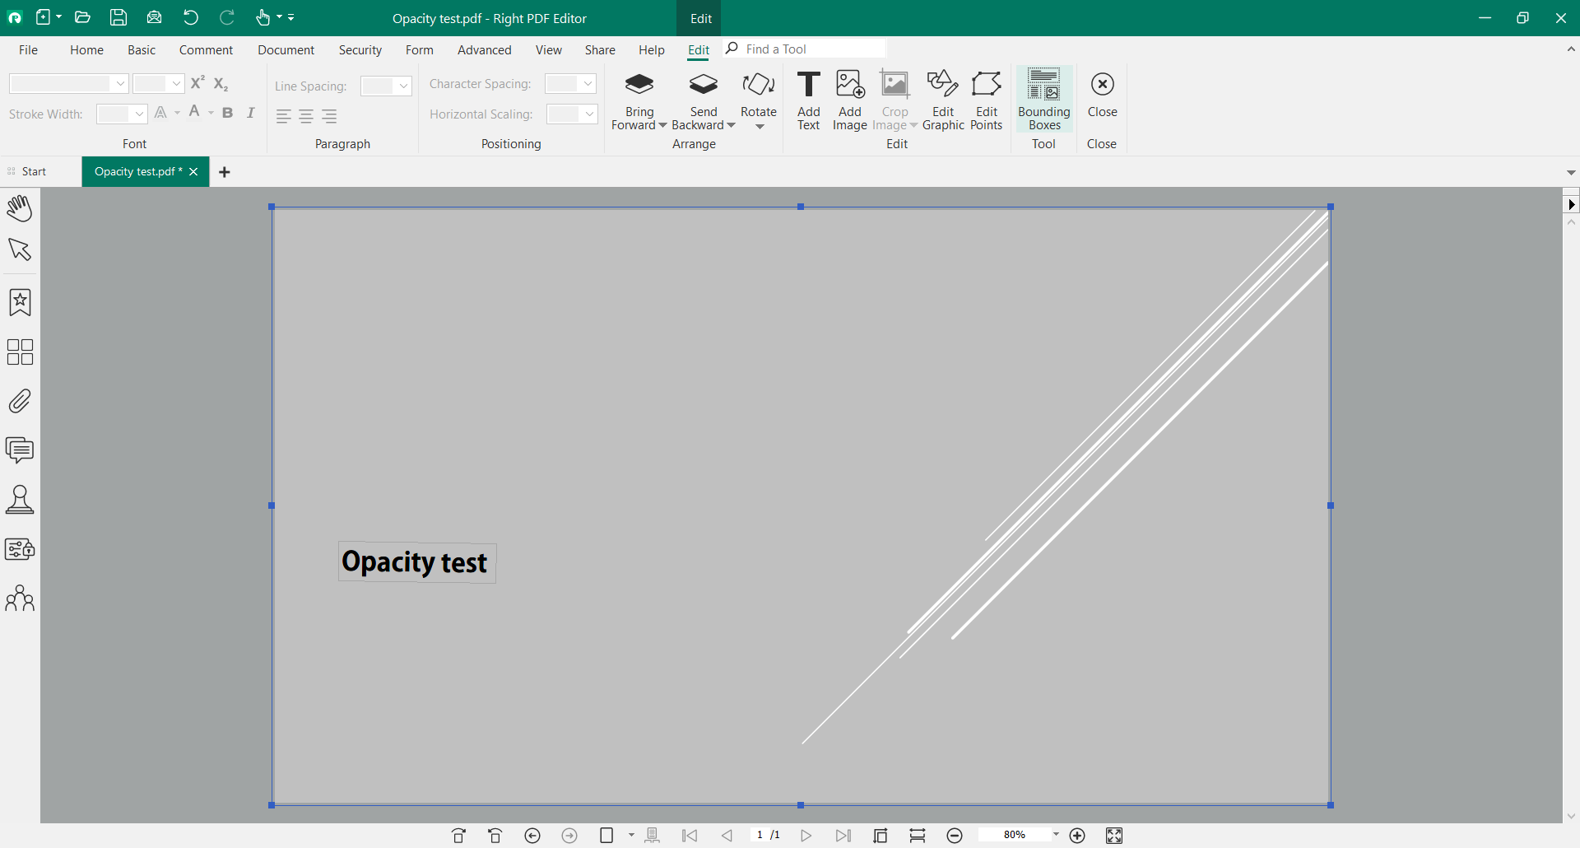Viewport: 1580px width, 848px height.
Task: Open the Security tab
Action: pos(360,49)
